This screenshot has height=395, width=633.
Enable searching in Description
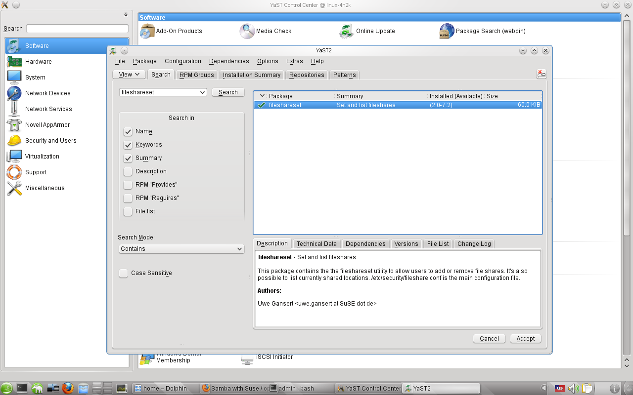(x=128, y=172)
